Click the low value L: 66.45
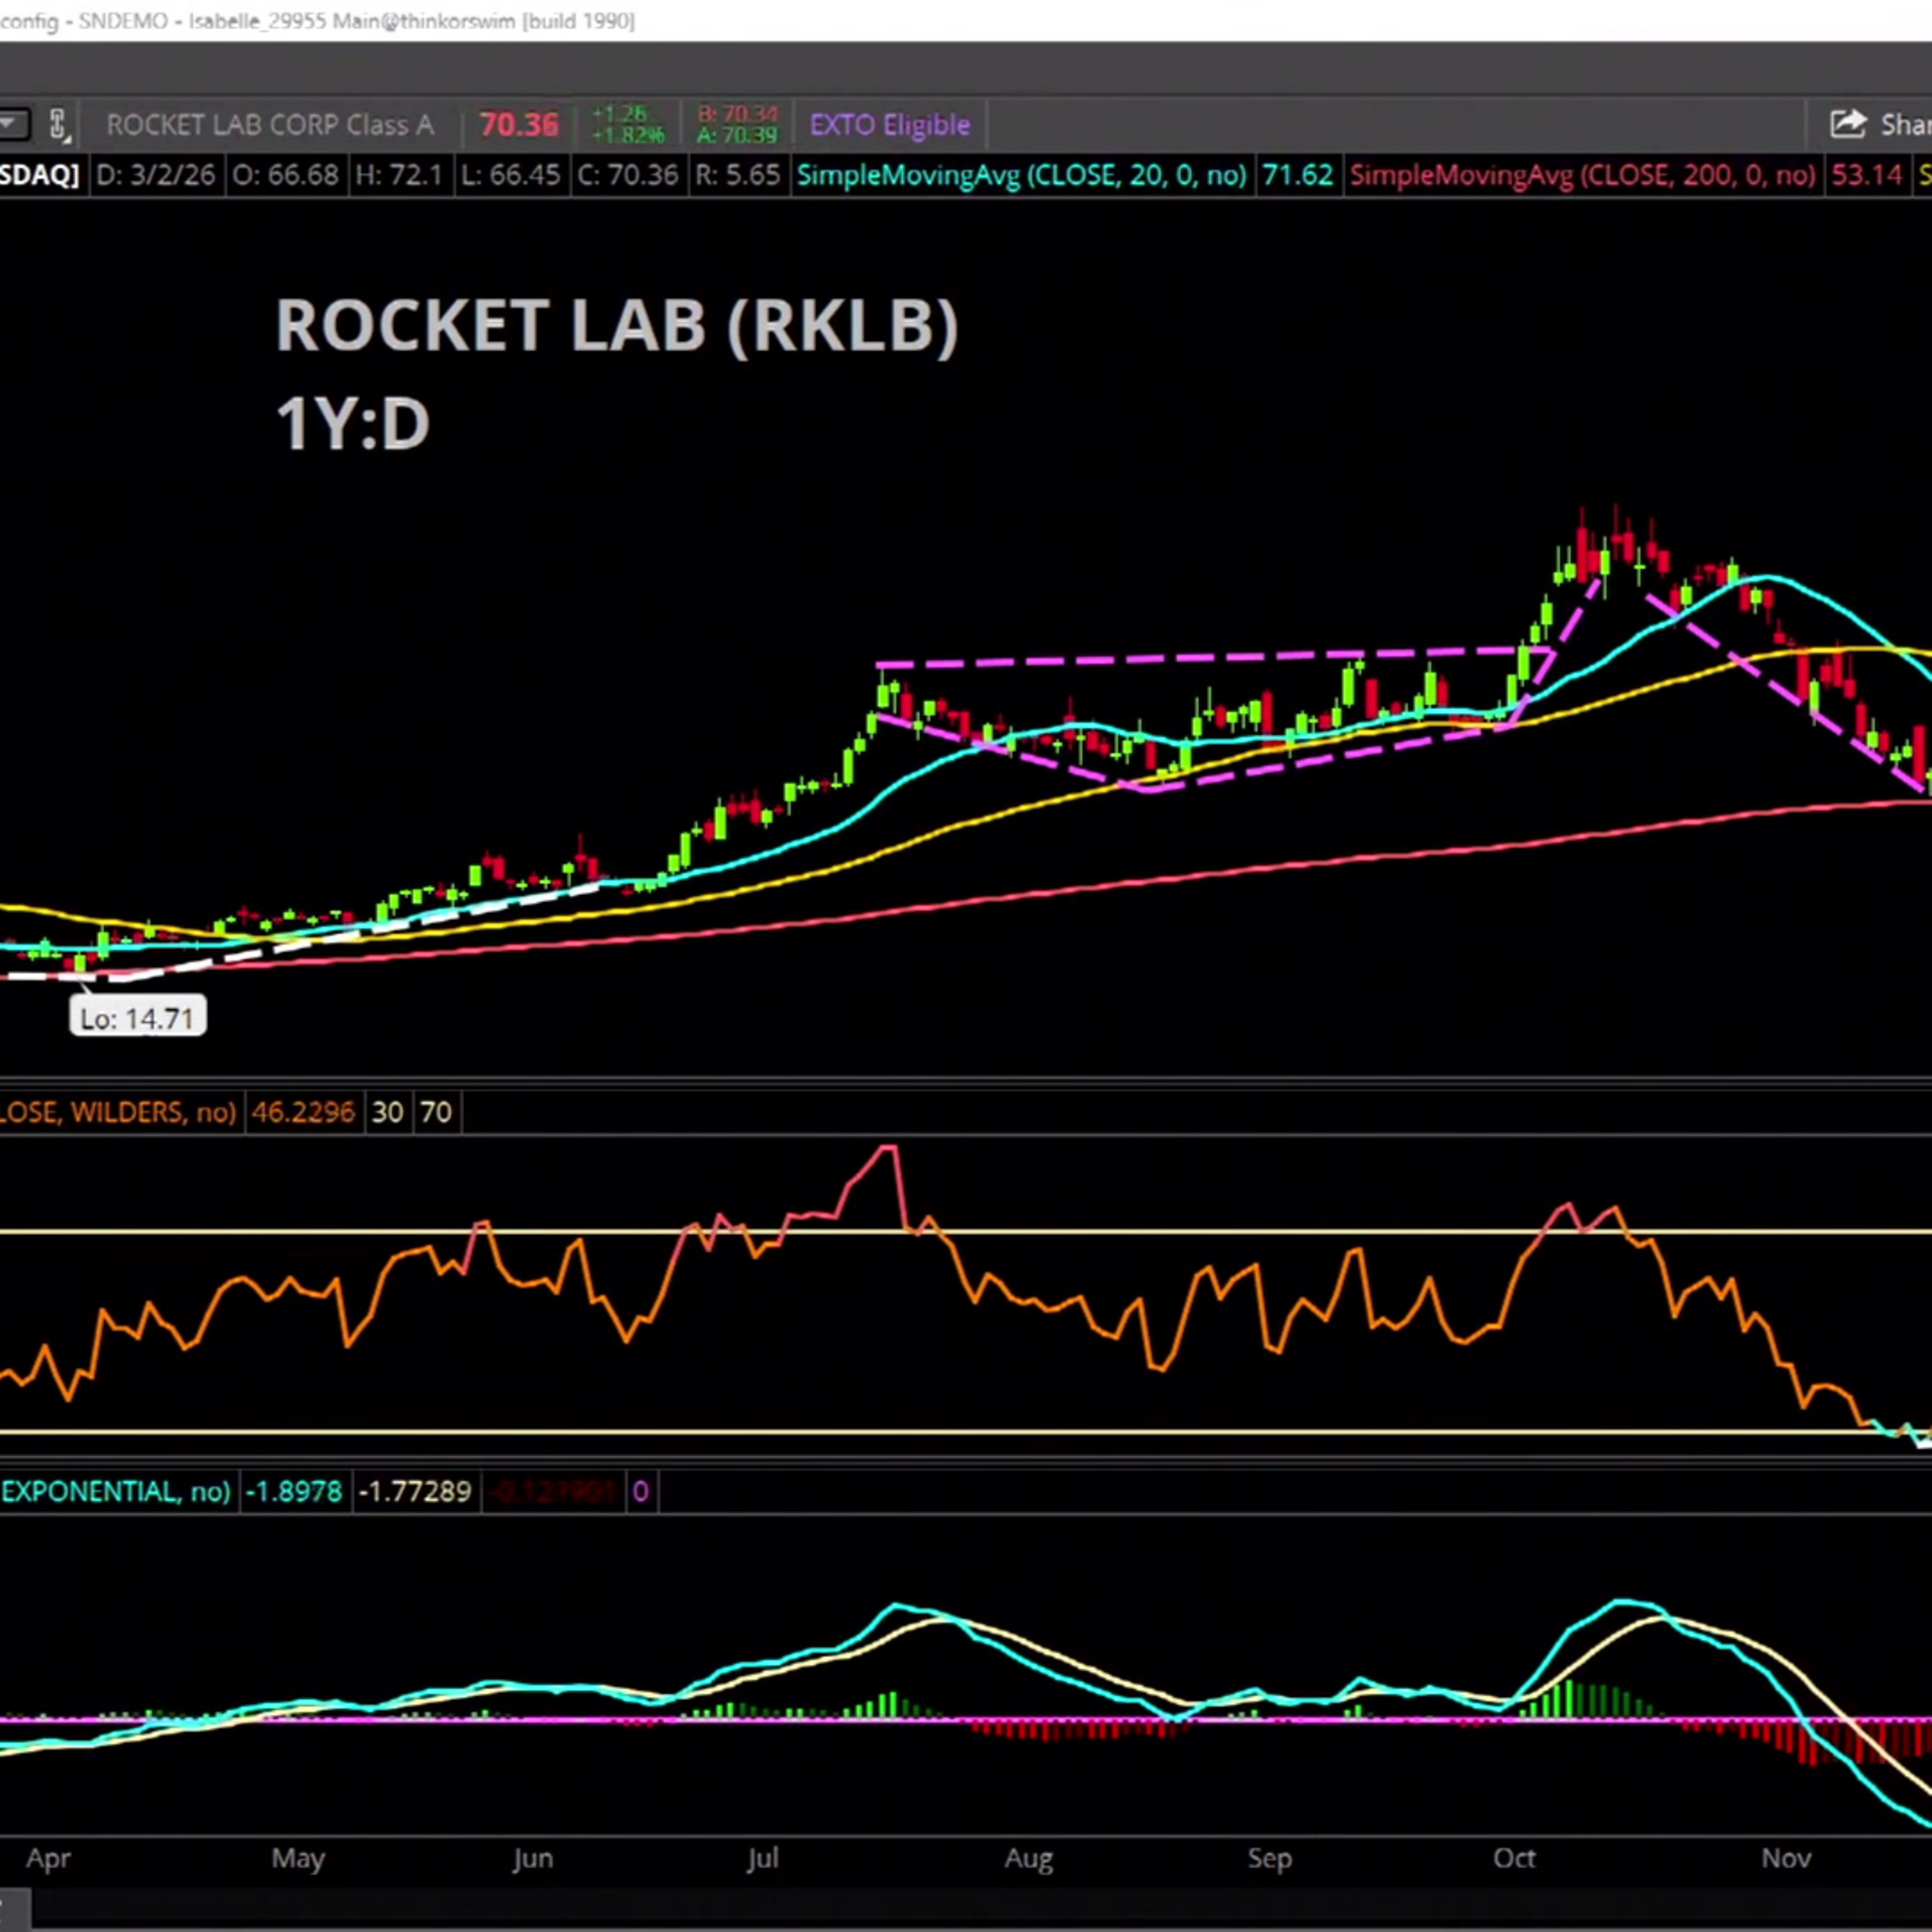The height and width of the screenshot is (1932, 1932). (510, 175)
